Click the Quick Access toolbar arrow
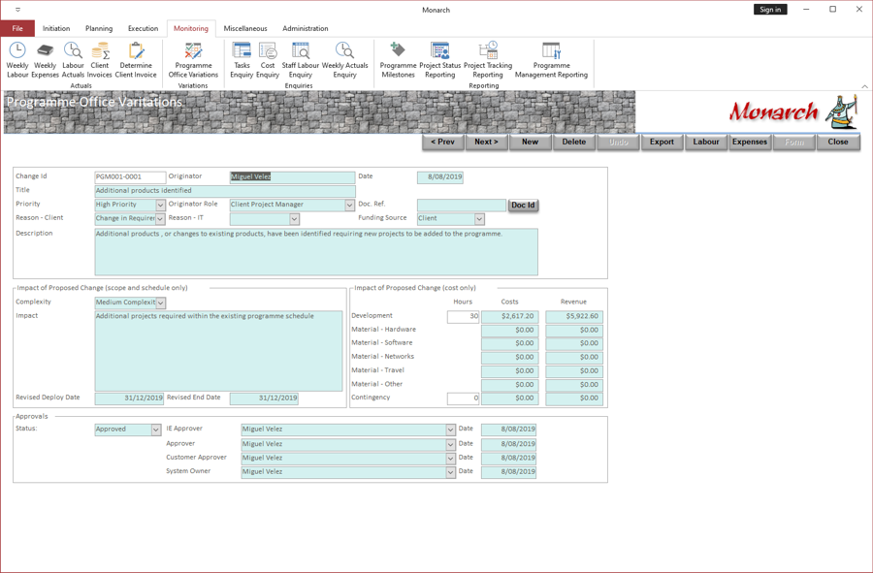This screenshot has height=573, width=873. [17, 10]
